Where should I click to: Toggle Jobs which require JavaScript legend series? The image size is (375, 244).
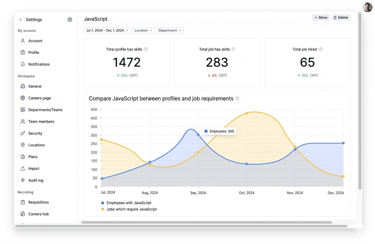point(131,209)
